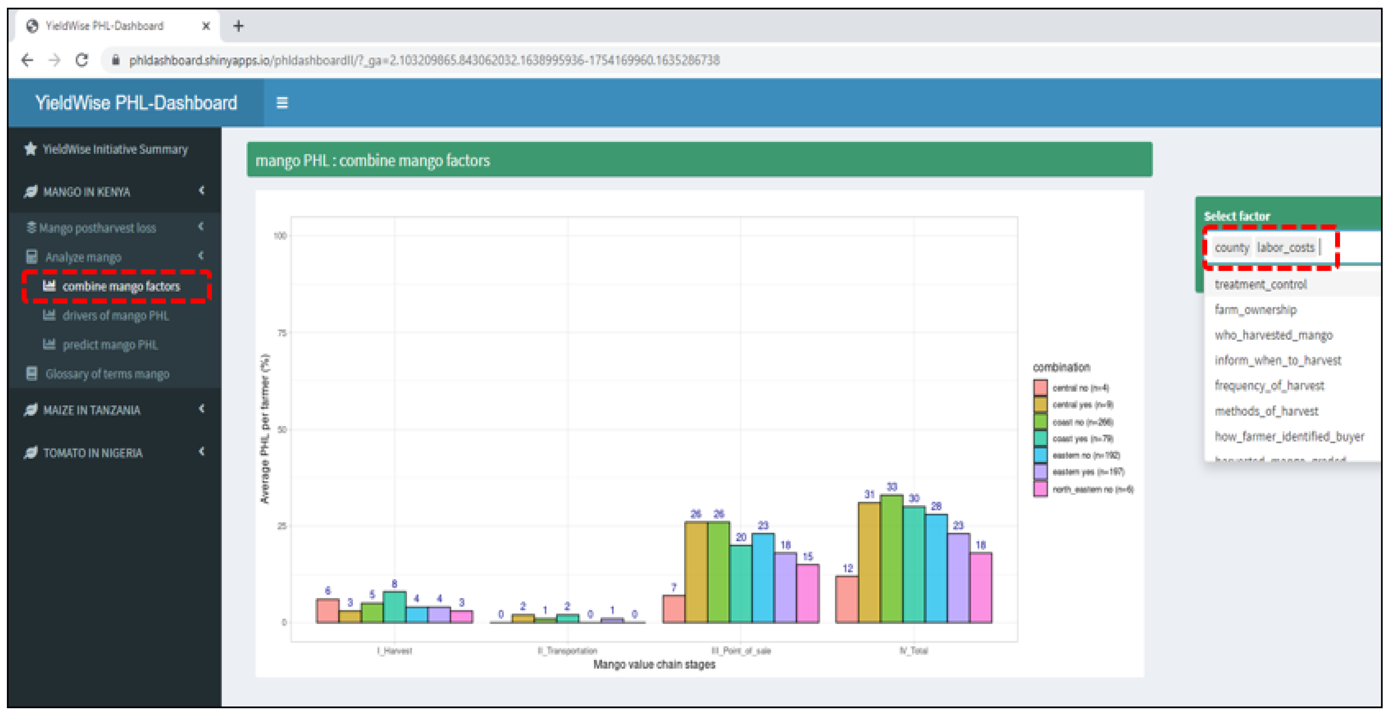The height and width of the screenshot is (716, 1389).
Task: Expand TOMATO IN NIGERIA section chevron
Action: [x=202, y=452]
